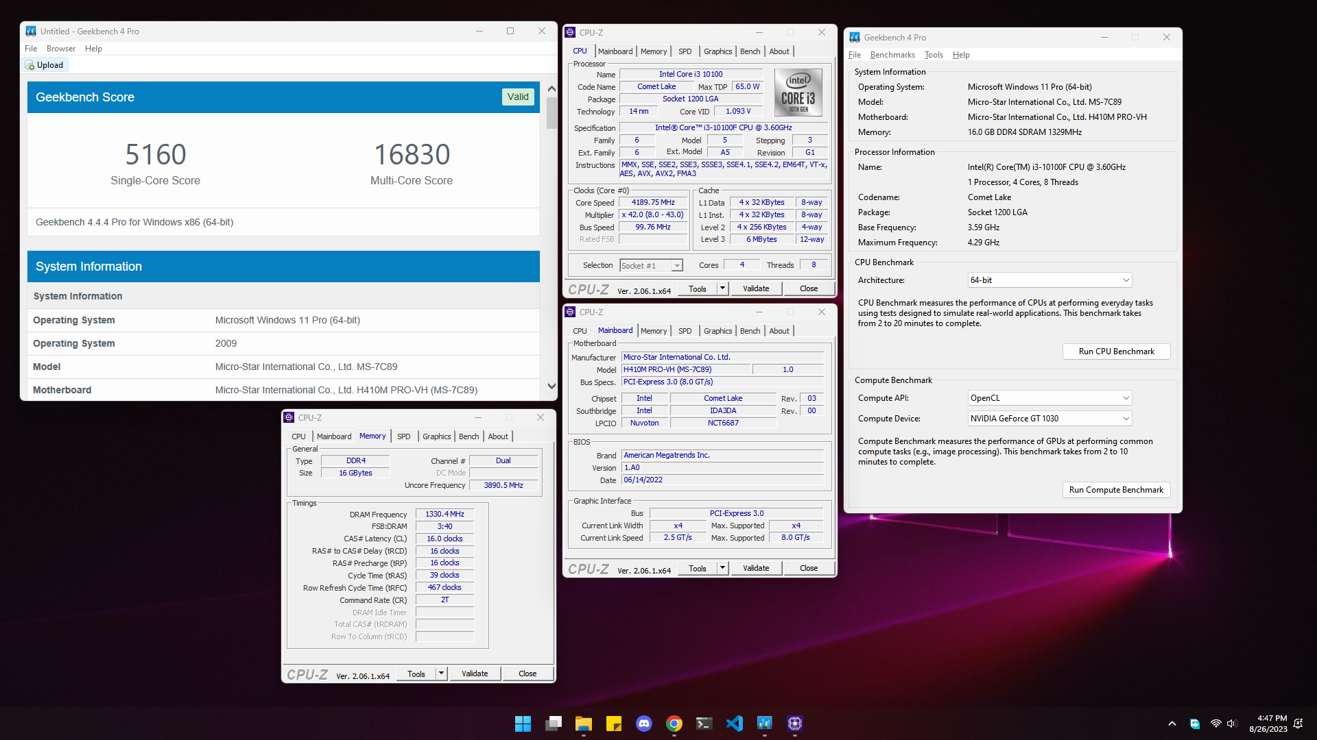The image size is (1317, 740).
Task: Expand Tools arrow in CPU window
Action: tap(722, 288)
